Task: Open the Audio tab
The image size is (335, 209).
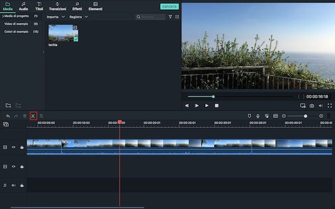Action: click(23, 7)
